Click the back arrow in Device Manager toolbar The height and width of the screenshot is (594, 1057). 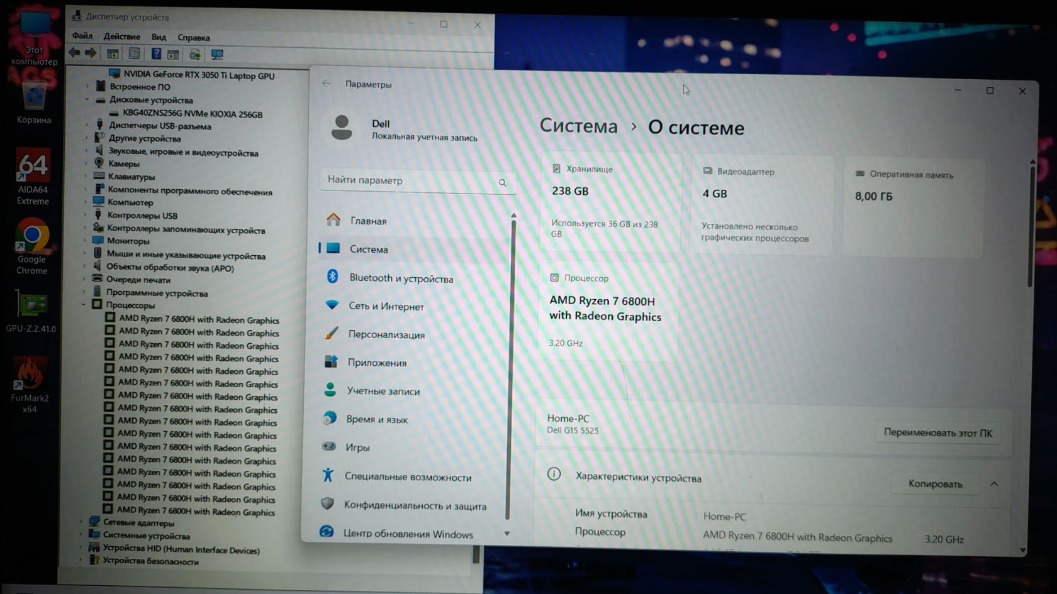(x=74, y=53)
